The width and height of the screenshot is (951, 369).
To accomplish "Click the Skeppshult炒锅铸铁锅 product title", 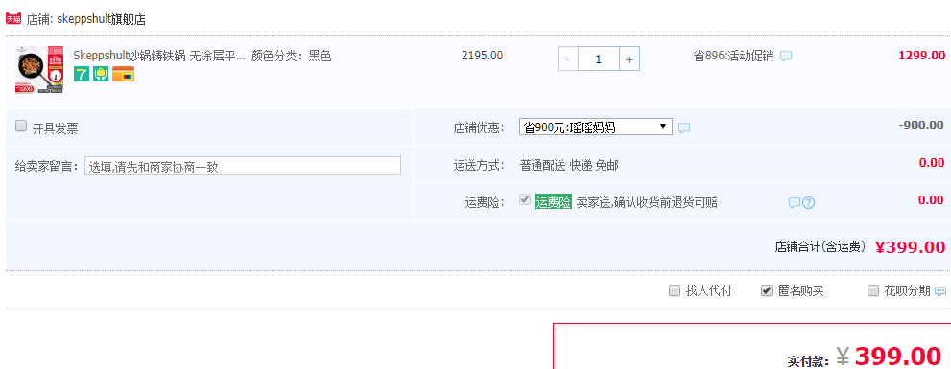I will [x=159, y=57].
